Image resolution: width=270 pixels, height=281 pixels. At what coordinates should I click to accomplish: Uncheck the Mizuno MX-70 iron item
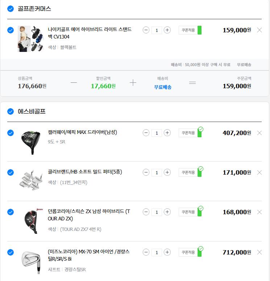click(11, 252)
